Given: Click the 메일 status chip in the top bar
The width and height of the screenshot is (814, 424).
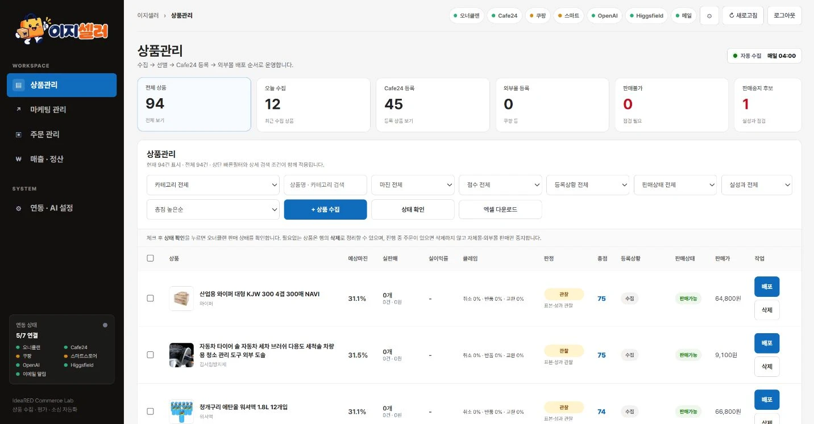Looking at the screenshot, I should [x=684, y=16].
